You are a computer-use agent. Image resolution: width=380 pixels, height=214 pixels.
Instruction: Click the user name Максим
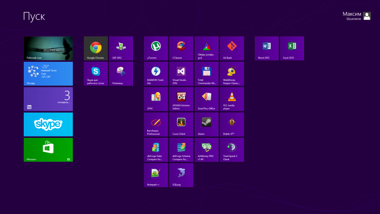tap(351, 14)
